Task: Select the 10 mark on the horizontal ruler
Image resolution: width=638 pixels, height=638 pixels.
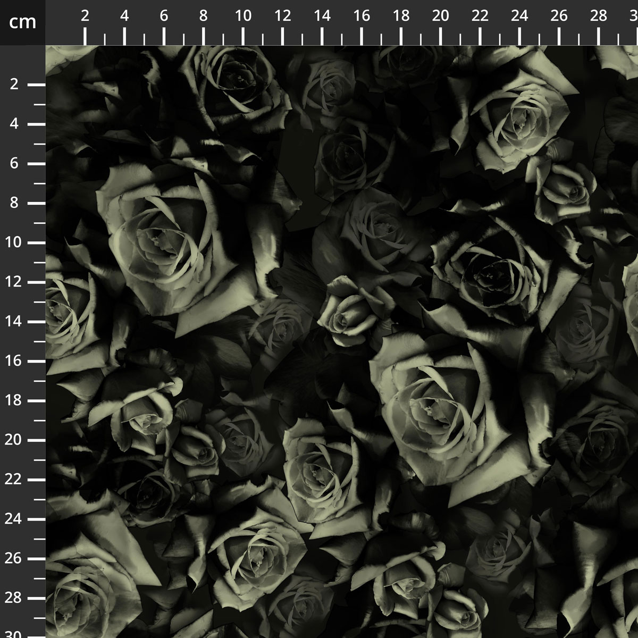Action: (x=243, y=16)
